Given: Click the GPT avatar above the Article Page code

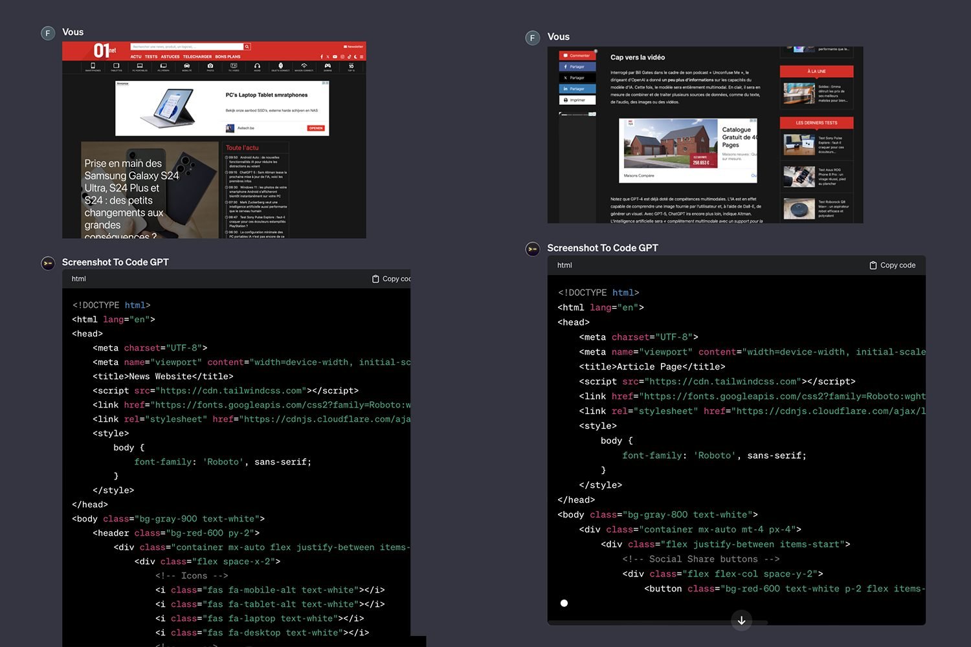Looking at the screenshot, I should coord(533,249).
